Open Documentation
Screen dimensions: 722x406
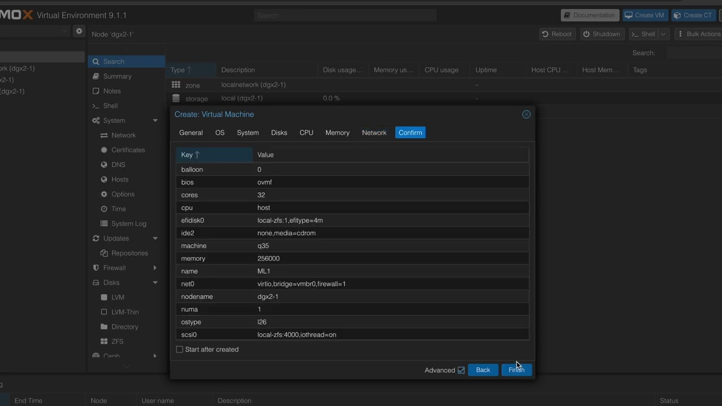click(x=590, y=15)
